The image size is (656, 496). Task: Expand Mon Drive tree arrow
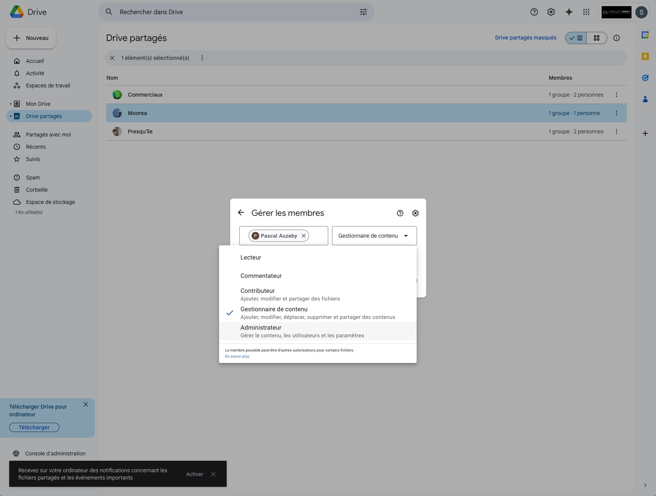click(x=11, y=104)
